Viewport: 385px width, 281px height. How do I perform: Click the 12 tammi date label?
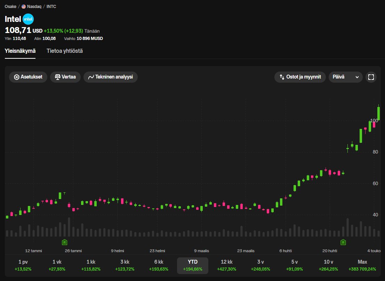34,251
